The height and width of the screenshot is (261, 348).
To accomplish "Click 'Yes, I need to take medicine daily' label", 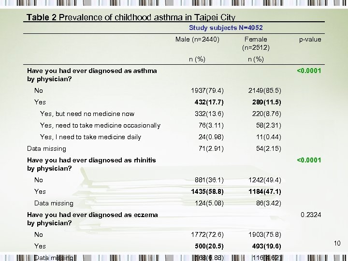I will (x=90, y=137).
